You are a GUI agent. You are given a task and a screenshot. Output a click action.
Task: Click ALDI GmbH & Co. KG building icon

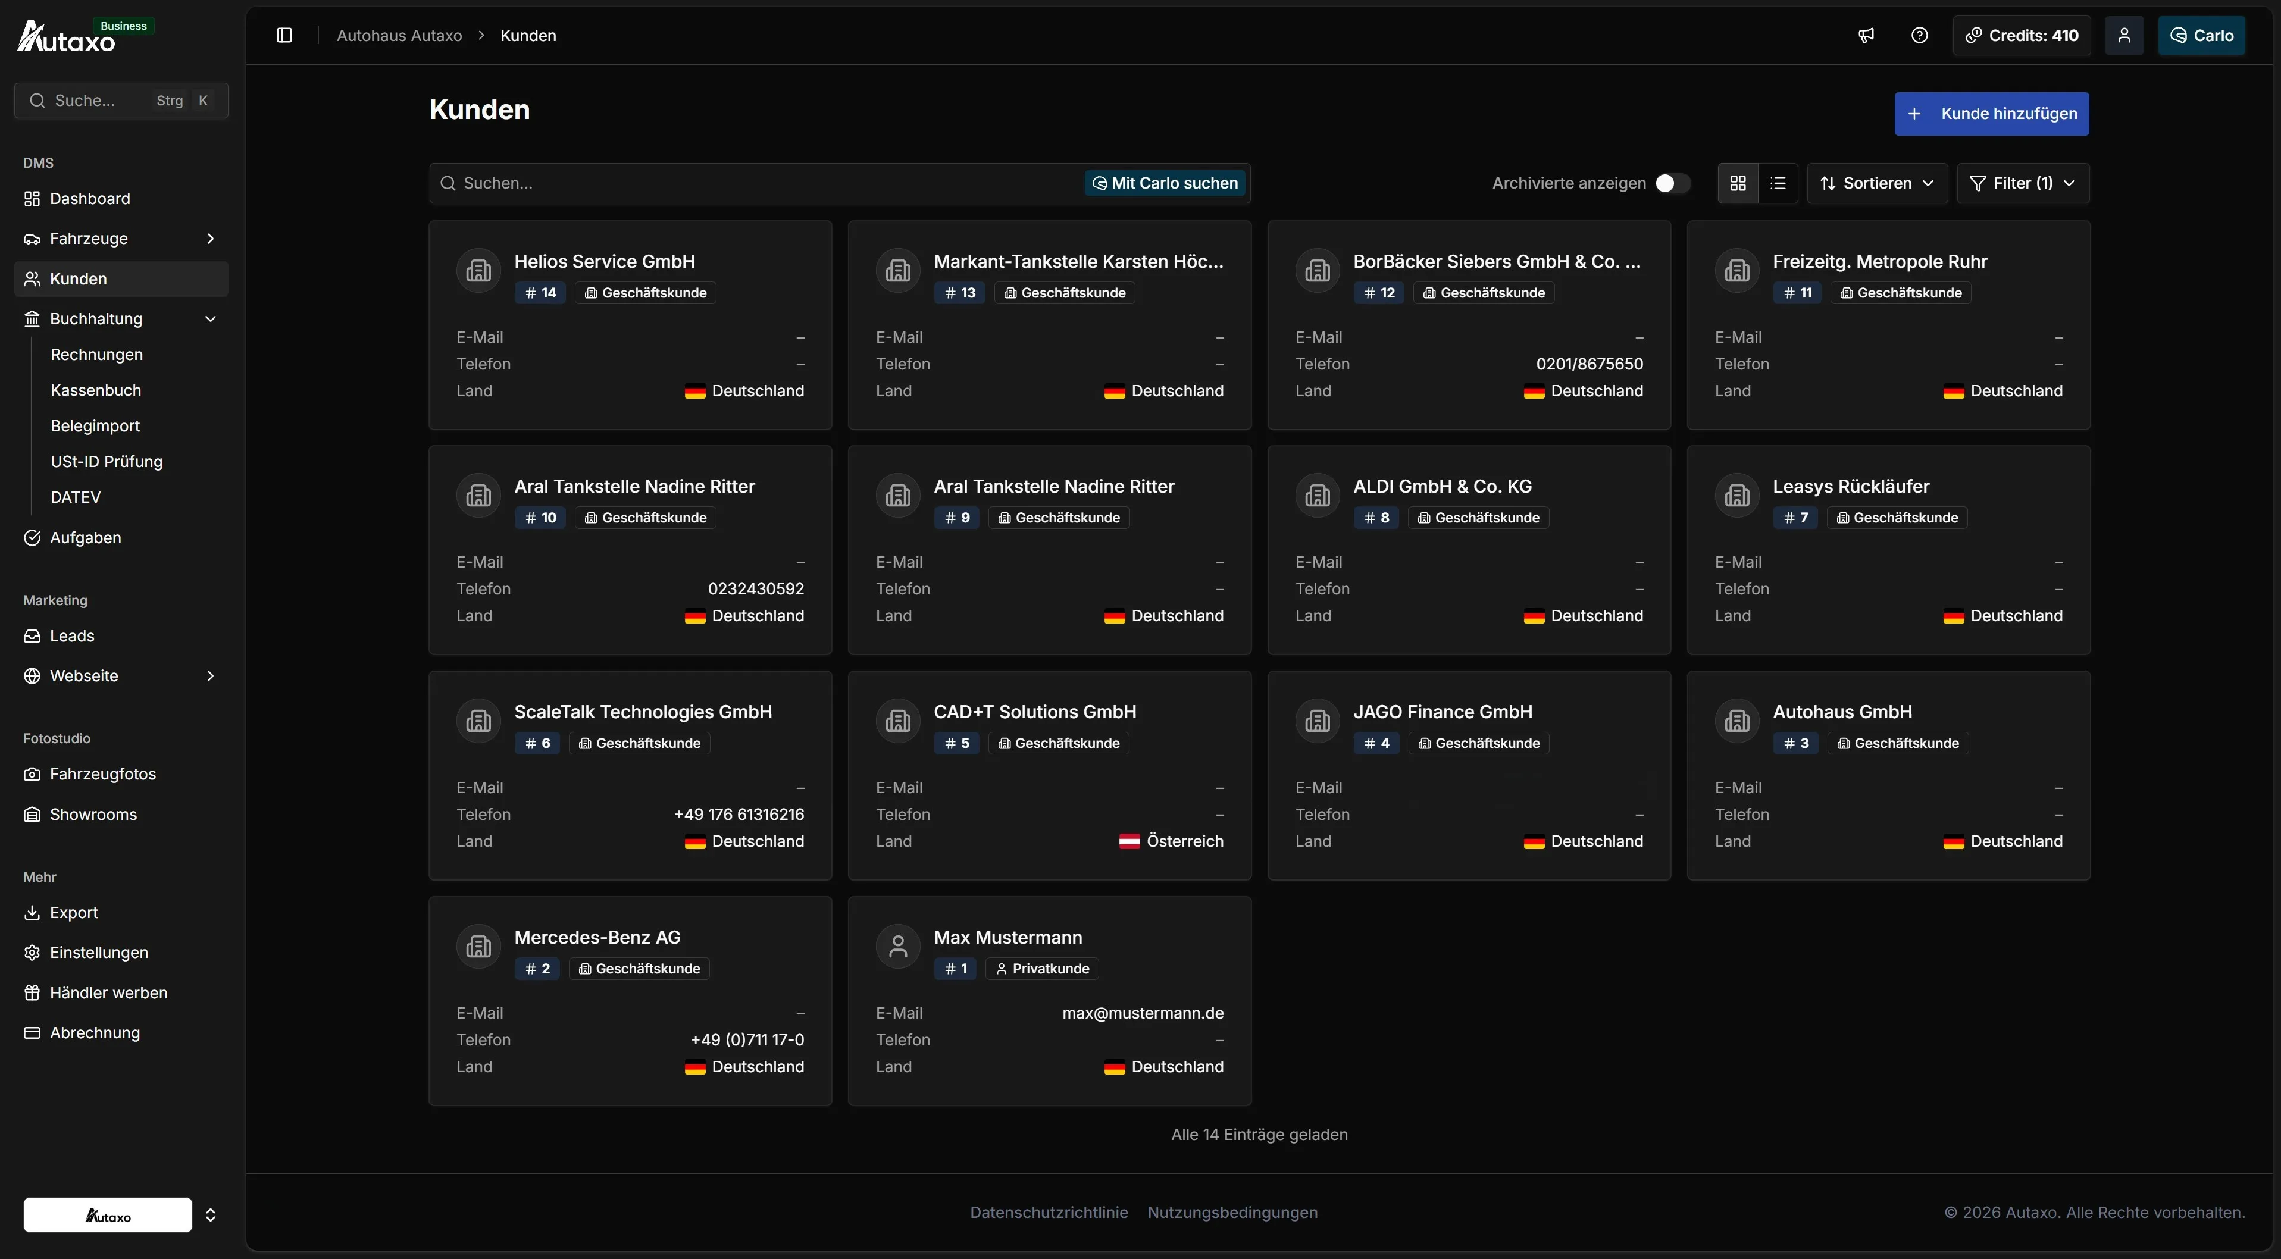(1318, 496)
